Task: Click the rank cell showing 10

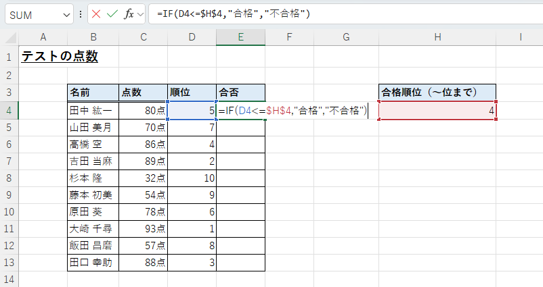Action: pos(192,178)
